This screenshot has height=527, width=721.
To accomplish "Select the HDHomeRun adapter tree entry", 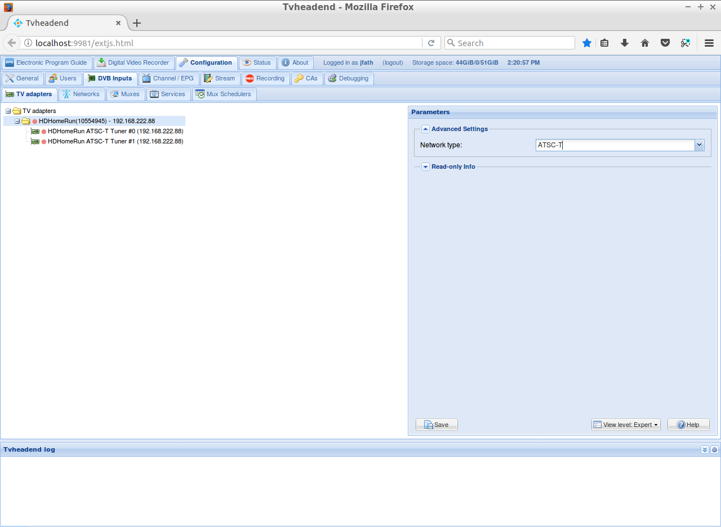I will pos(96,120).
